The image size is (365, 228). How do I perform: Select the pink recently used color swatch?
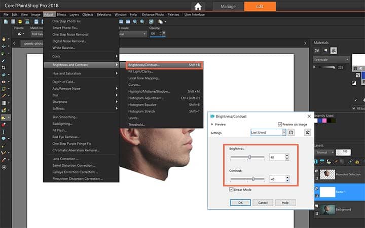(324, 121)
